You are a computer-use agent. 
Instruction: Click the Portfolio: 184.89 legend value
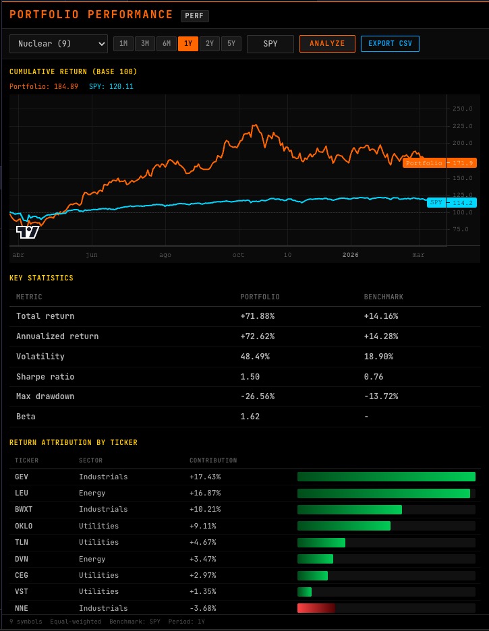pyautogui.click(x=44, y=86)
